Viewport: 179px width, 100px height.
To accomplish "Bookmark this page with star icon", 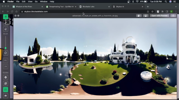I will pos(152,12).
